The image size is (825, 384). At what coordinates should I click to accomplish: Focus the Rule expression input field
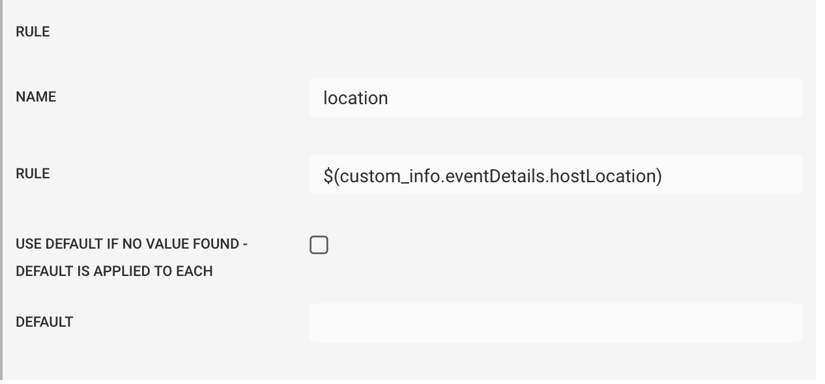[x=555, y=174]
